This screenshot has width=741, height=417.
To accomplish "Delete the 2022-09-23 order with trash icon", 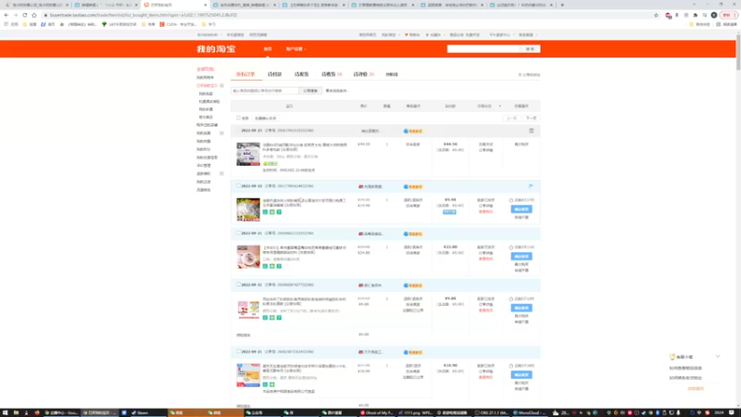I will [531, 131].
